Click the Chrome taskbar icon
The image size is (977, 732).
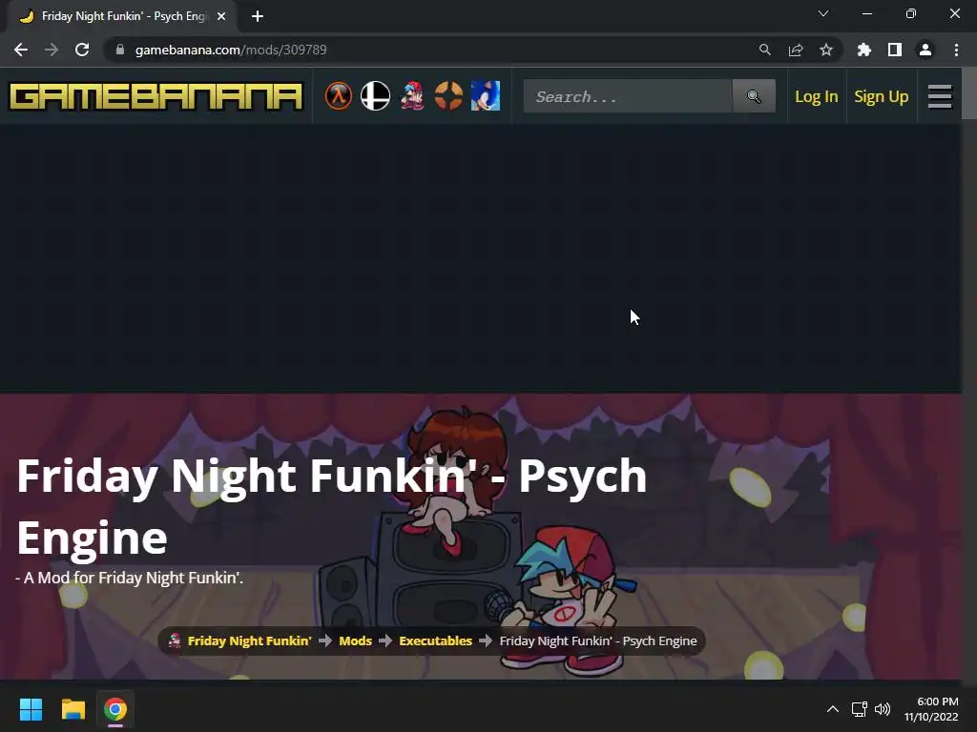(x=115, y=709)
